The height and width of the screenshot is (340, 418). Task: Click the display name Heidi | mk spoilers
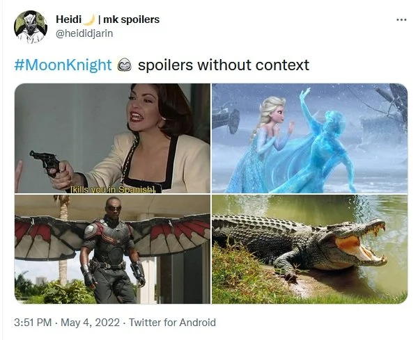(108, 19)
